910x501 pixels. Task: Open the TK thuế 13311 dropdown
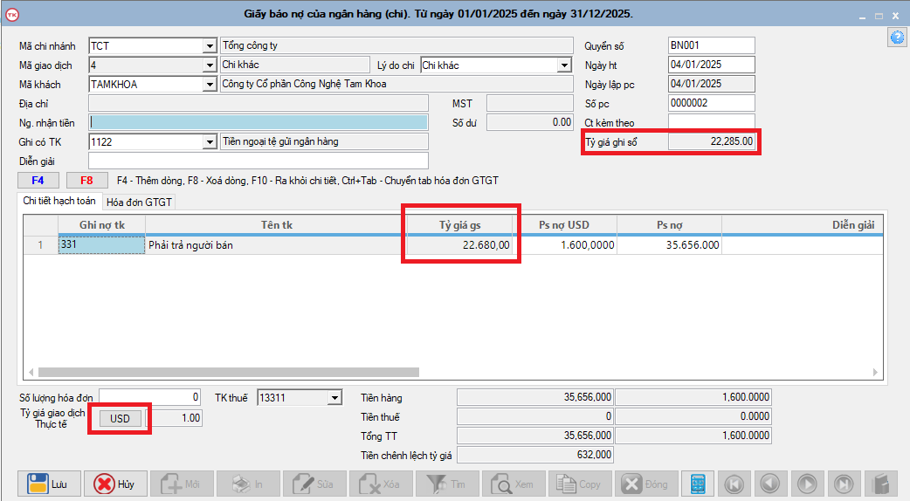[x=334, y=398]
